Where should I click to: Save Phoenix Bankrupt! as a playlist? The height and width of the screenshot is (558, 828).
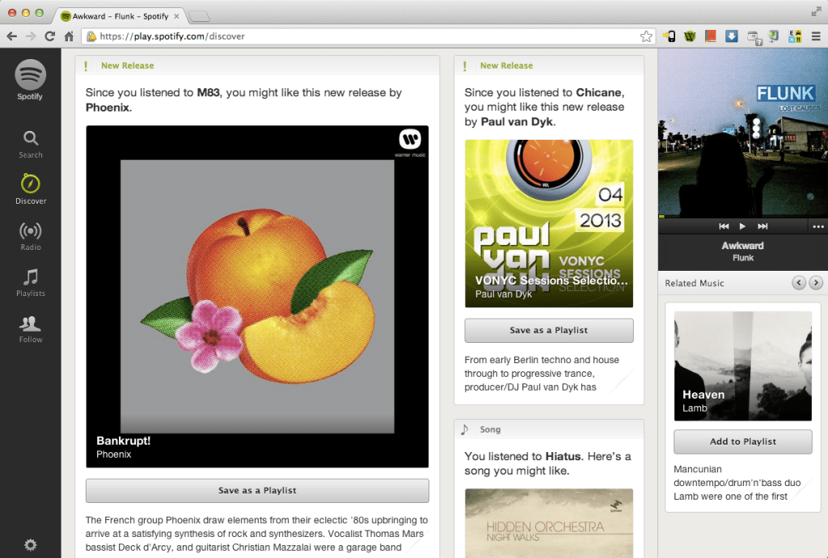(x=257, y=490)
